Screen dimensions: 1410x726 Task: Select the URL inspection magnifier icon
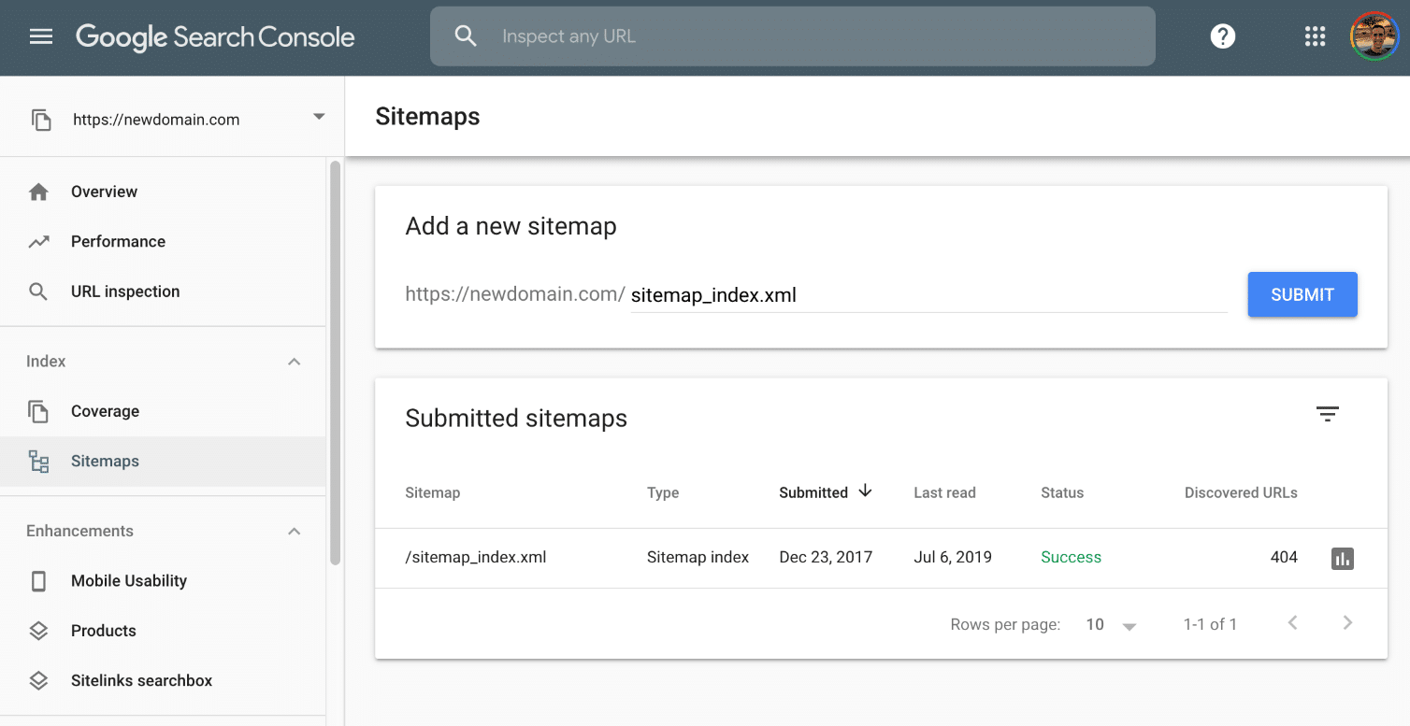pyautogui.click(x=38, y=291)
